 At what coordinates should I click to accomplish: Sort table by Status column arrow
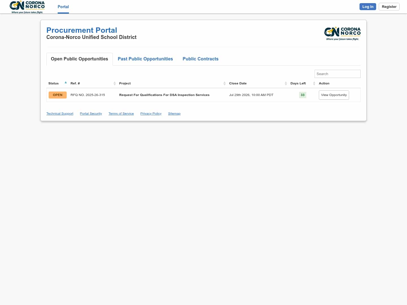click(x=66, y=83)
